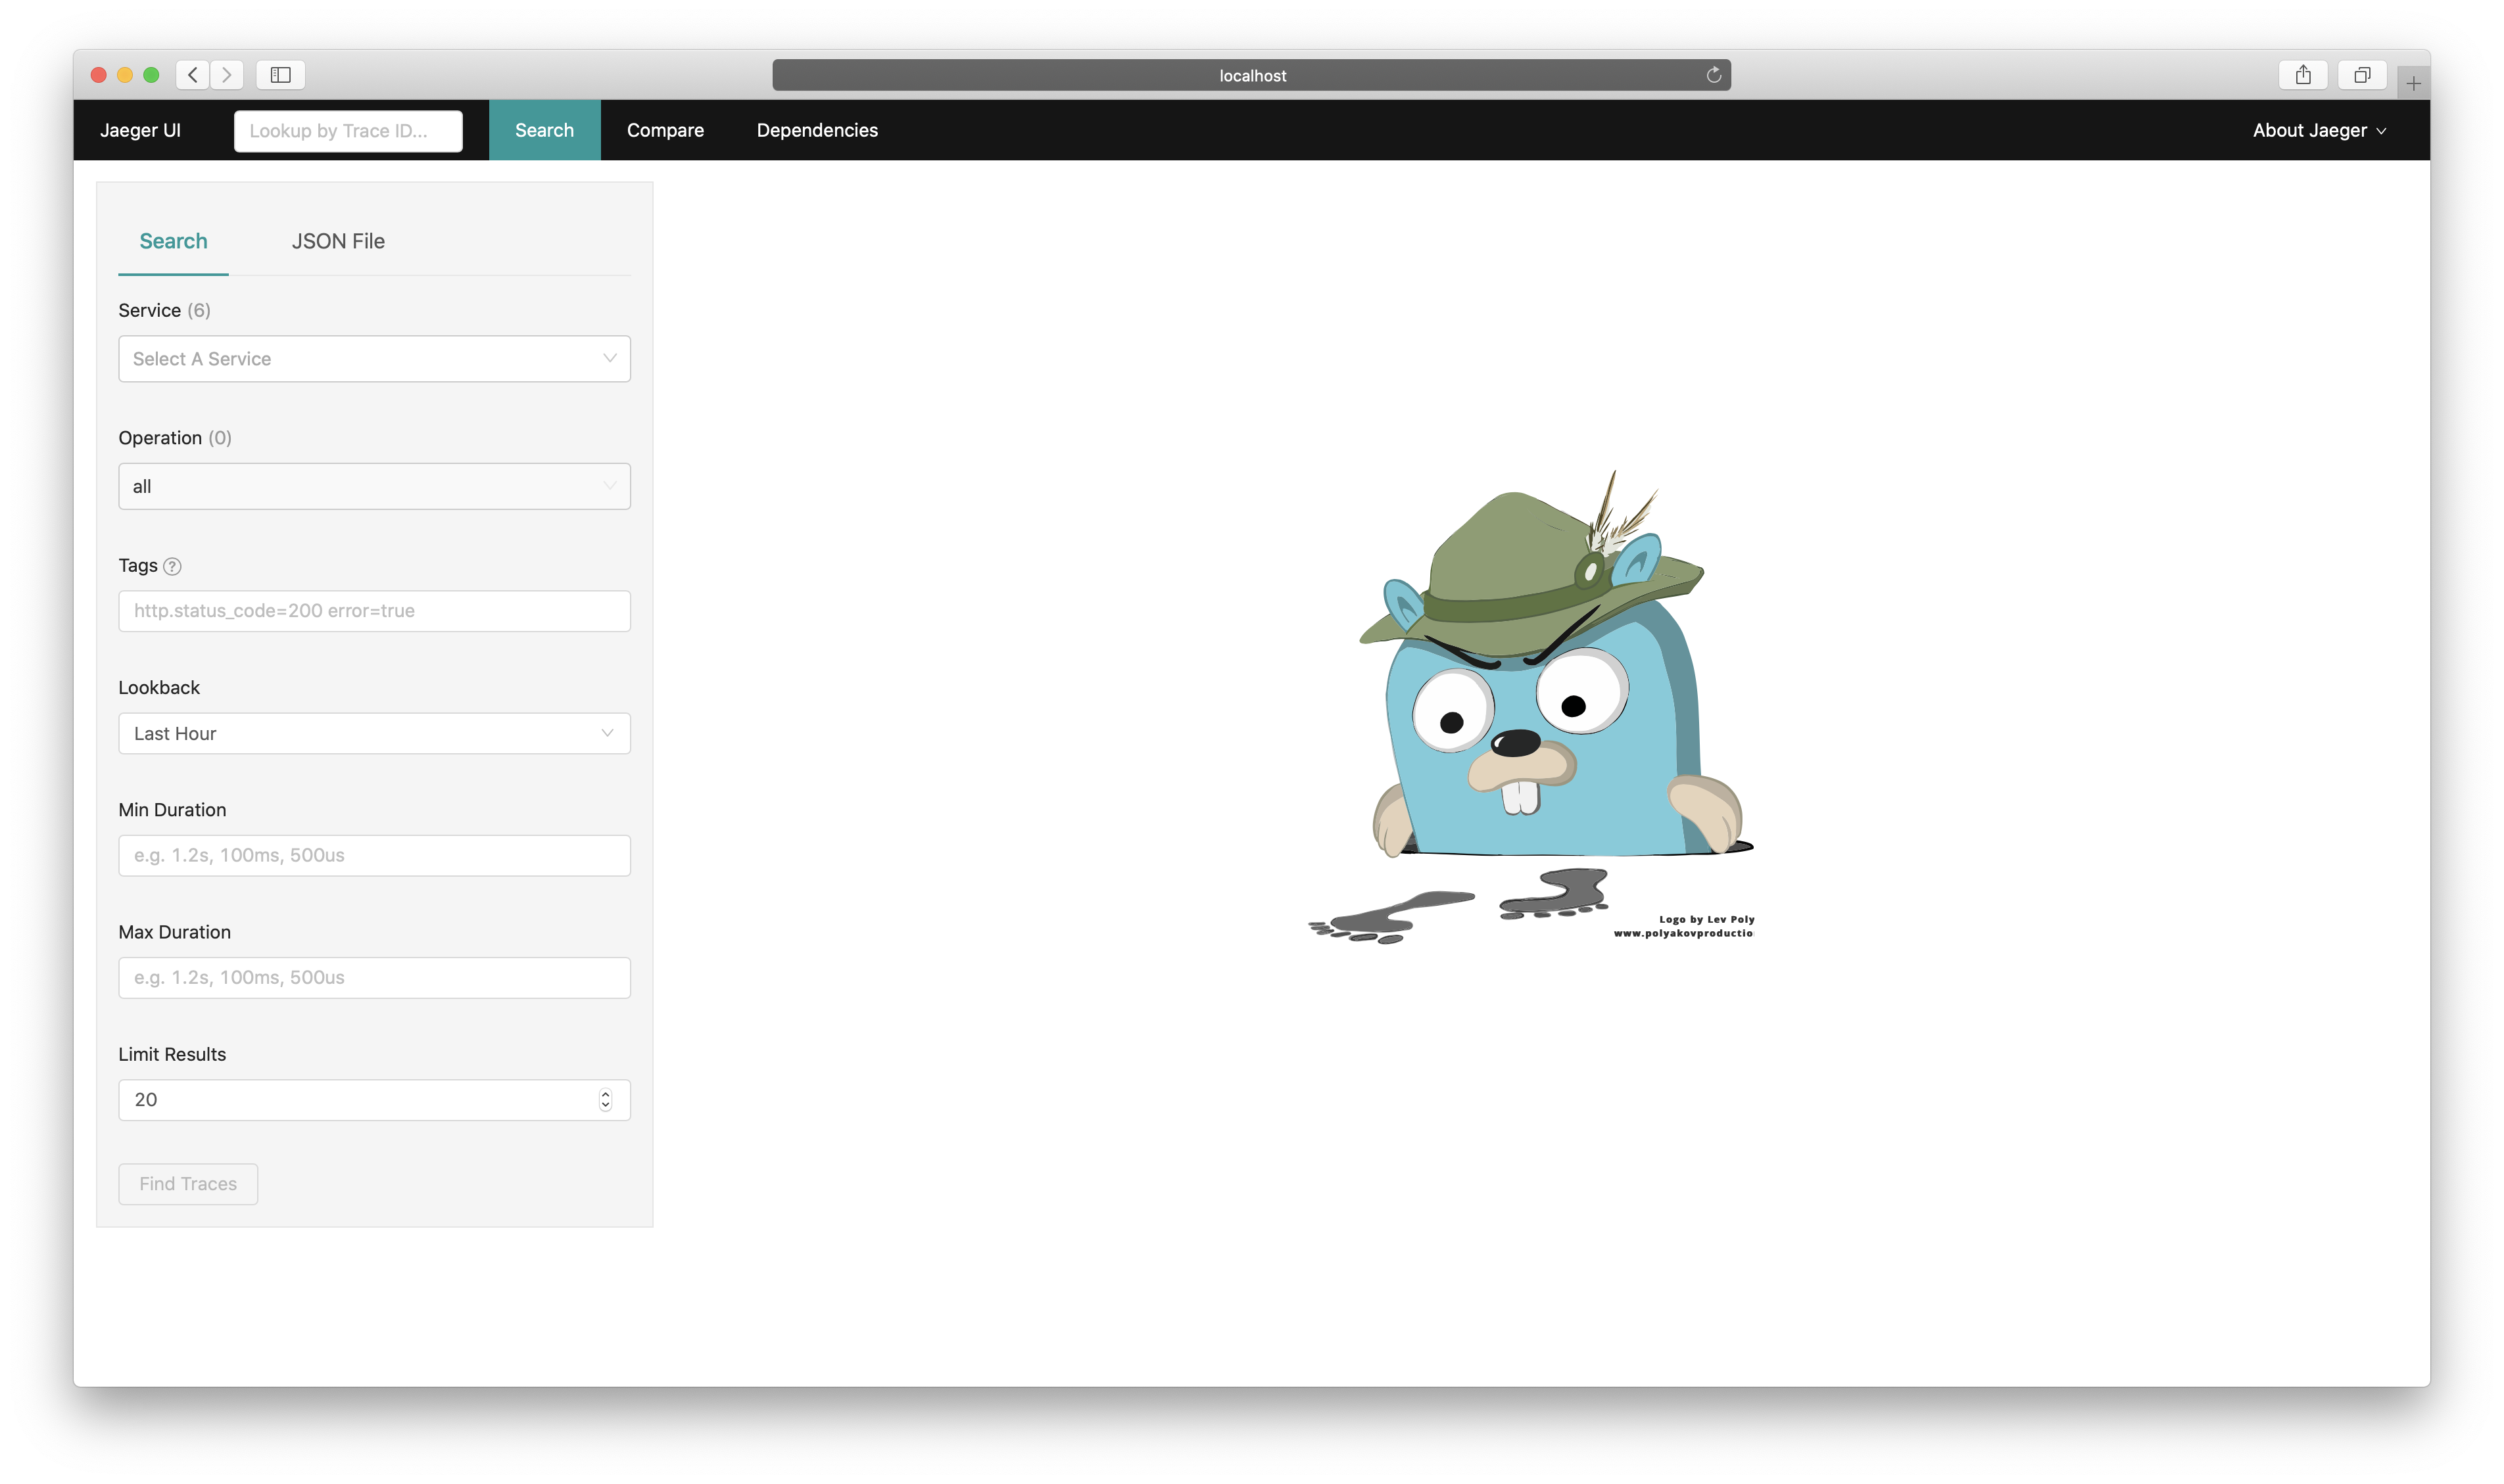Open the browser share icon
2504x1484 pixels.
pos(2302,75)
